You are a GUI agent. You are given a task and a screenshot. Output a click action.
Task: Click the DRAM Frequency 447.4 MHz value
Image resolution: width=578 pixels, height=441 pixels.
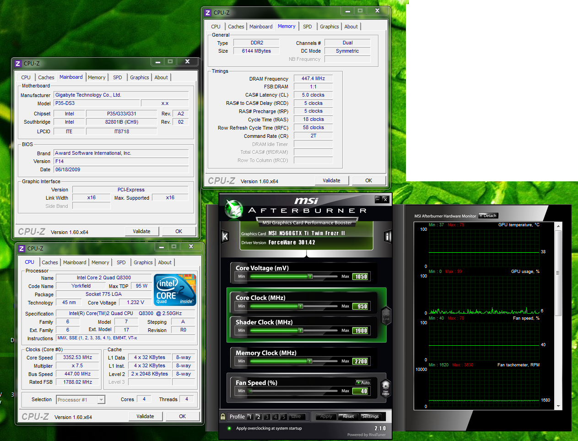(x=313, y=79)
